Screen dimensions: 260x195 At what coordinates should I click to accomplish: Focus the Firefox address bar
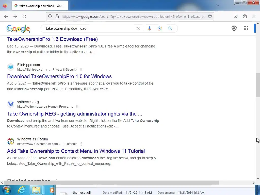click(134, 17)
